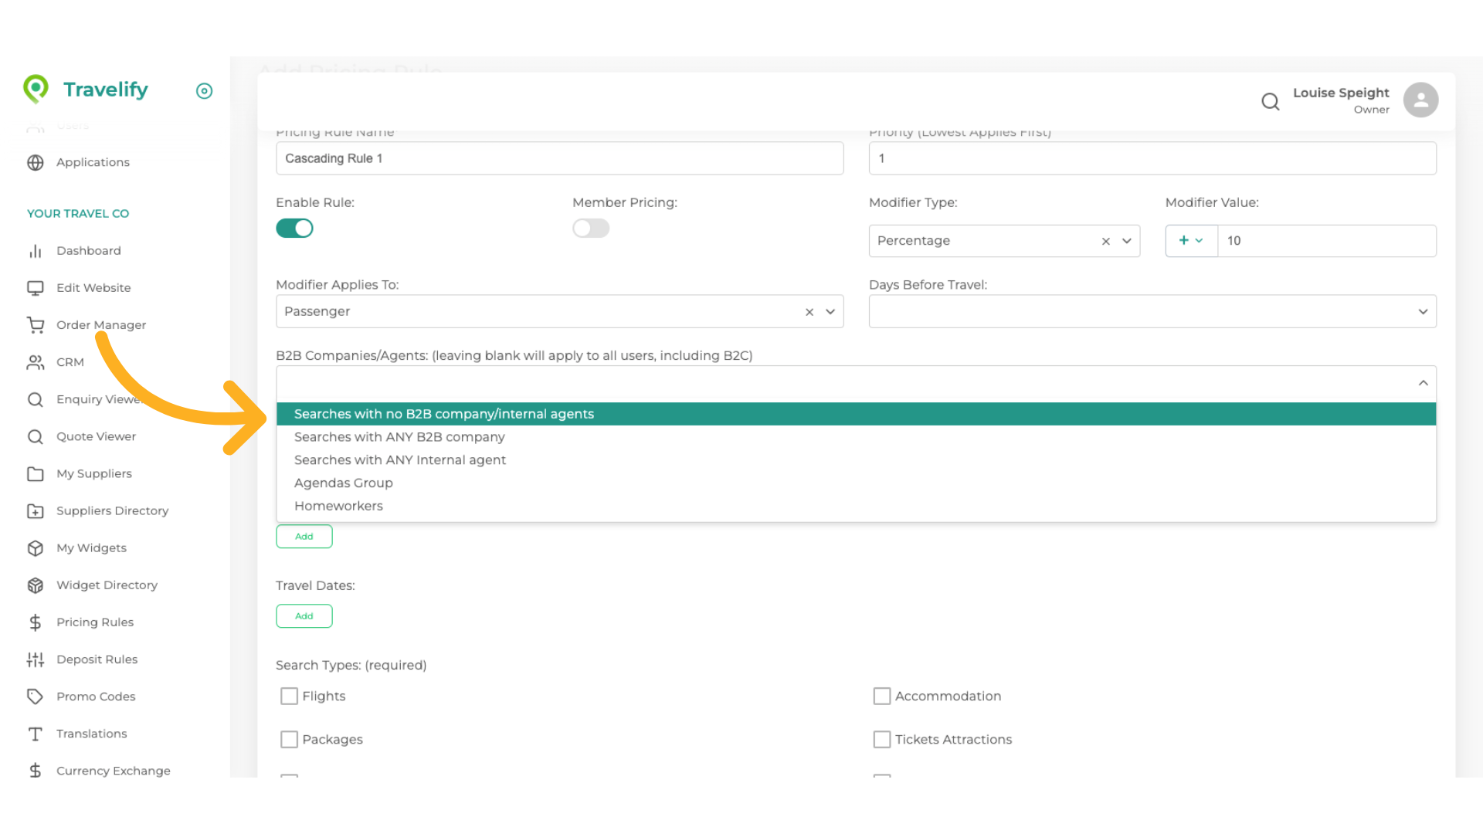Choose Searches with ANY B2B company
The height and width of the screenshot is (834, 1483).
(x=399, y=436)
